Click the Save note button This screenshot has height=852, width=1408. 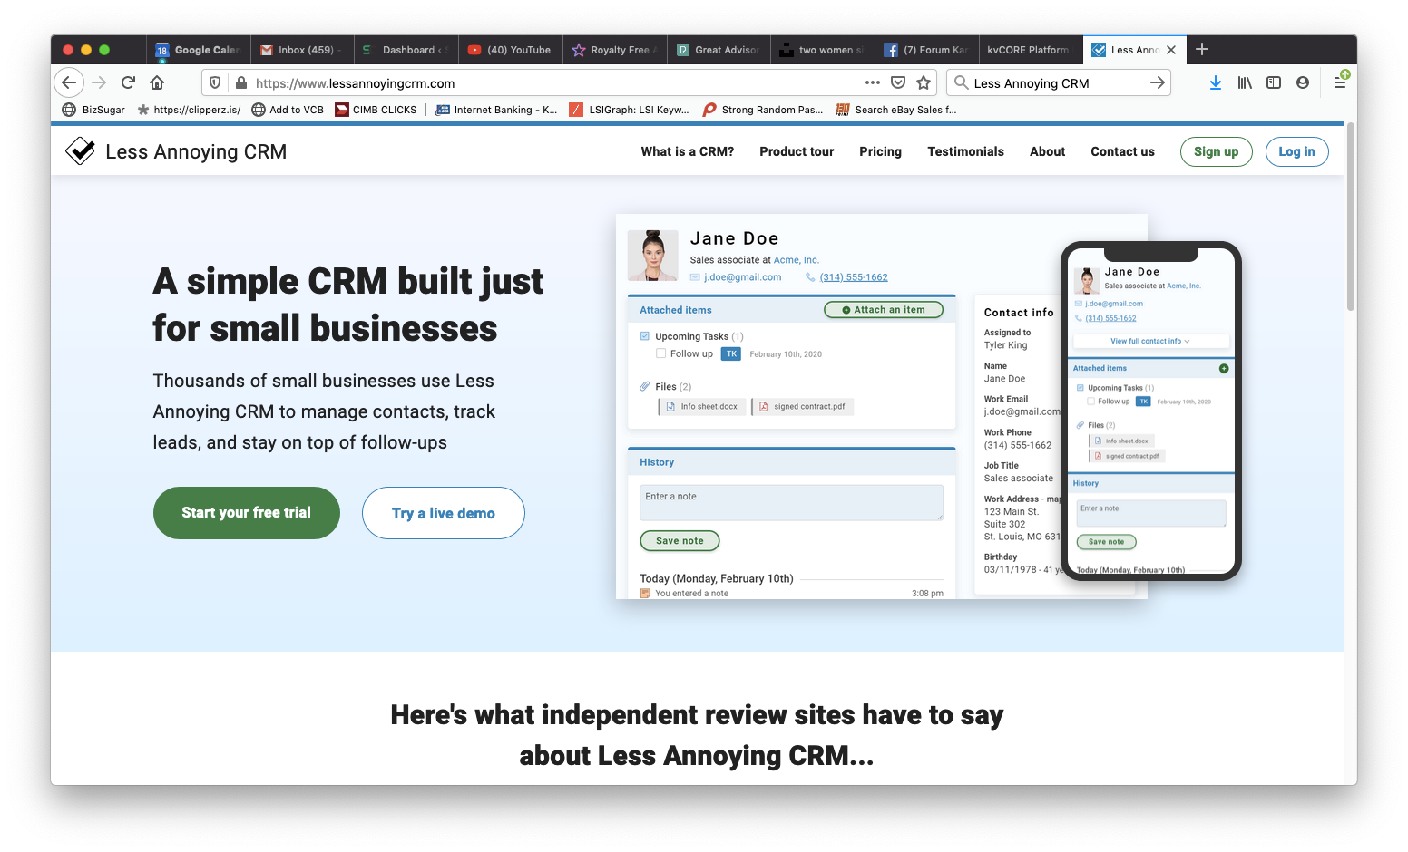[680, 541]
